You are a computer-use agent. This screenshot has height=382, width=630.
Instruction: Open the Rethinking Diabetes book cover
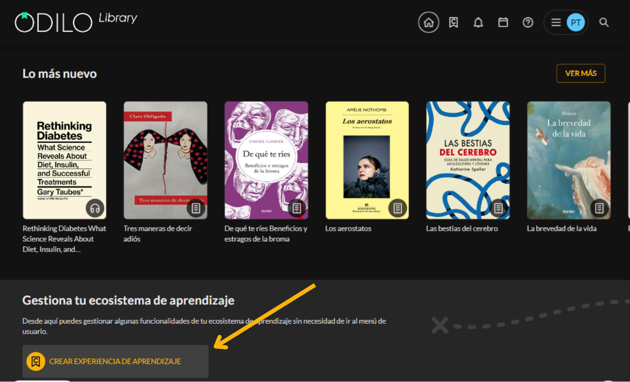tap(65, 160)
